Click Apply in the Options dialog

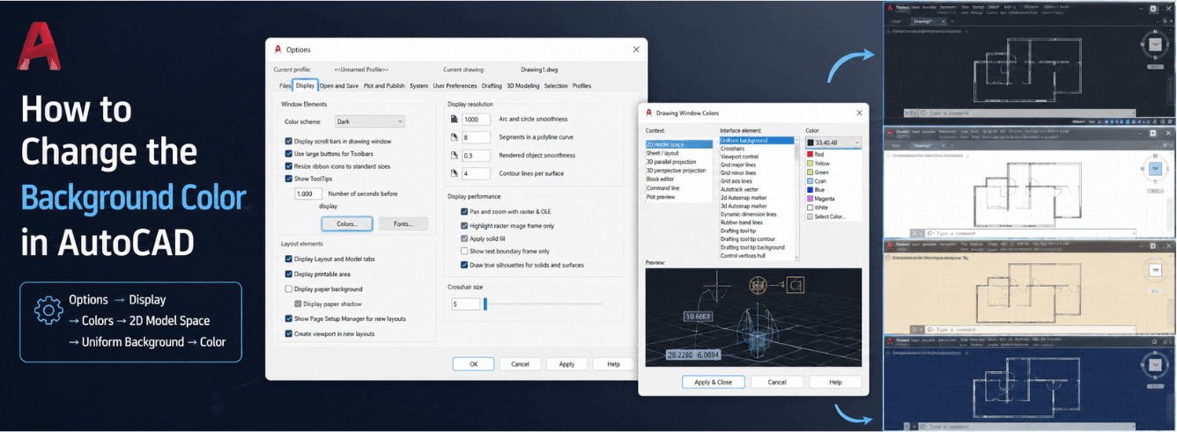click(x=566, y=364)
